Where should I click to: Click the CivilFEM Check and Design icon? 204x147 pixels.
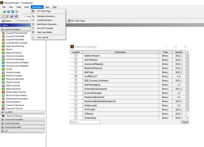[3, 116]
